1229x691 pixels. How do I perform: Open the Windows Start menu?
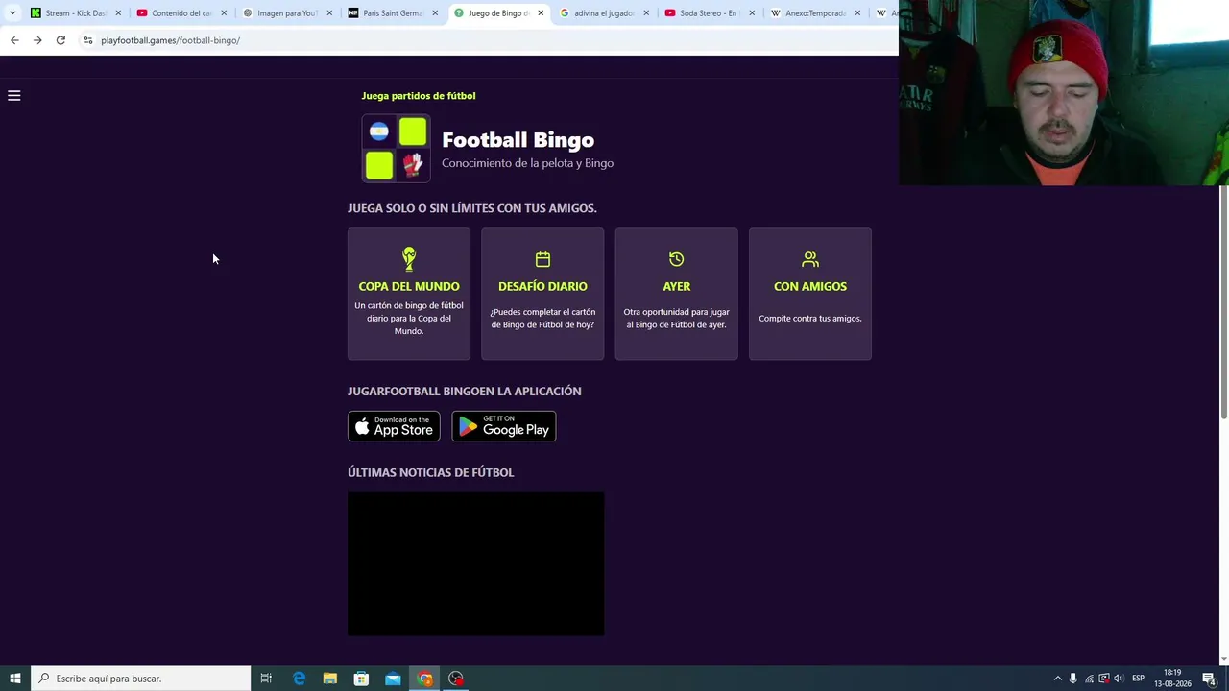(x=15, y=679)
